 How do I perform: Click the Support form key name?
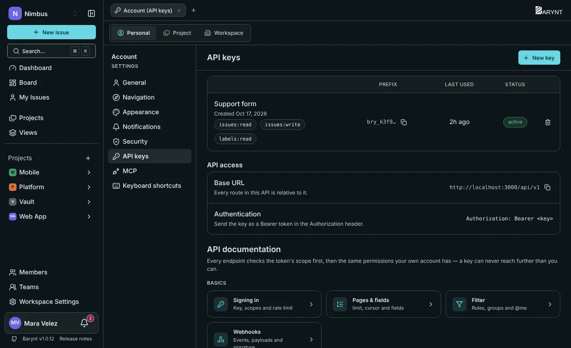click(x=235, y=104)
